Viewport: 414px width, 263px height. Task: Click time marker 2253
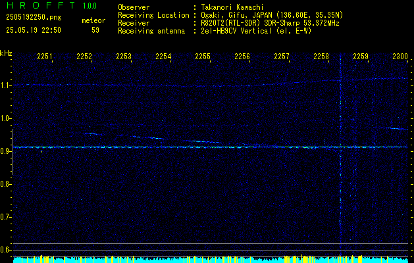[x=124, y=57]
